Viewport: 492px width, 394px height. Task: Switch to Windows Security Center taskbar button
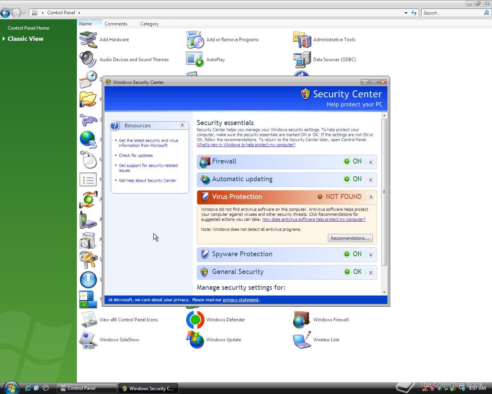[148, 388]
